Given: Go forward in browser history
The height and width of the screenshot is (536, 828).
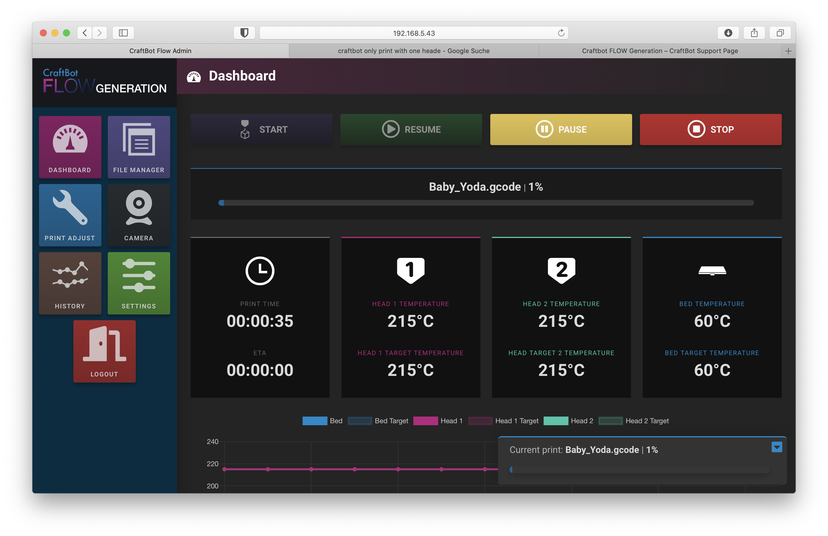Looking at the screenshot, I should coord(100,33).
